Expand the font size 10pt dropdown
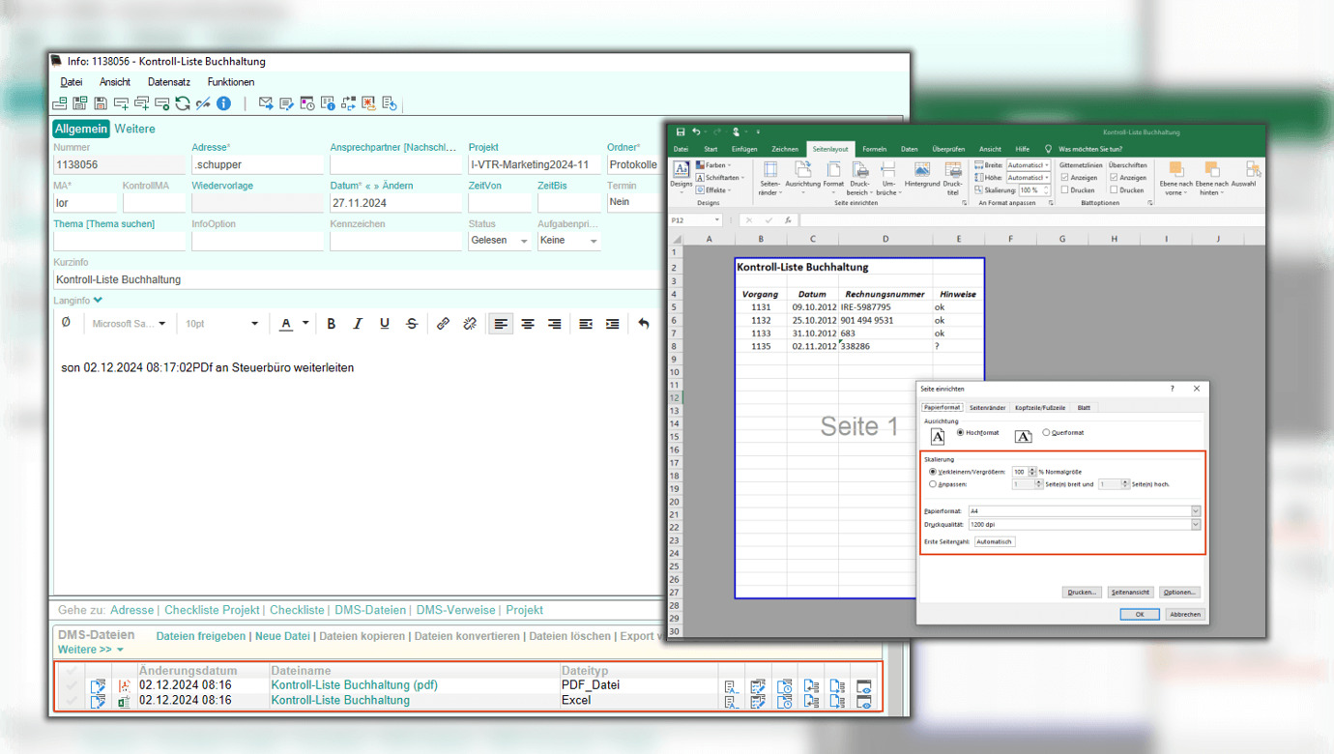Viewport: 1334px width, 754px height. [255, 324]
